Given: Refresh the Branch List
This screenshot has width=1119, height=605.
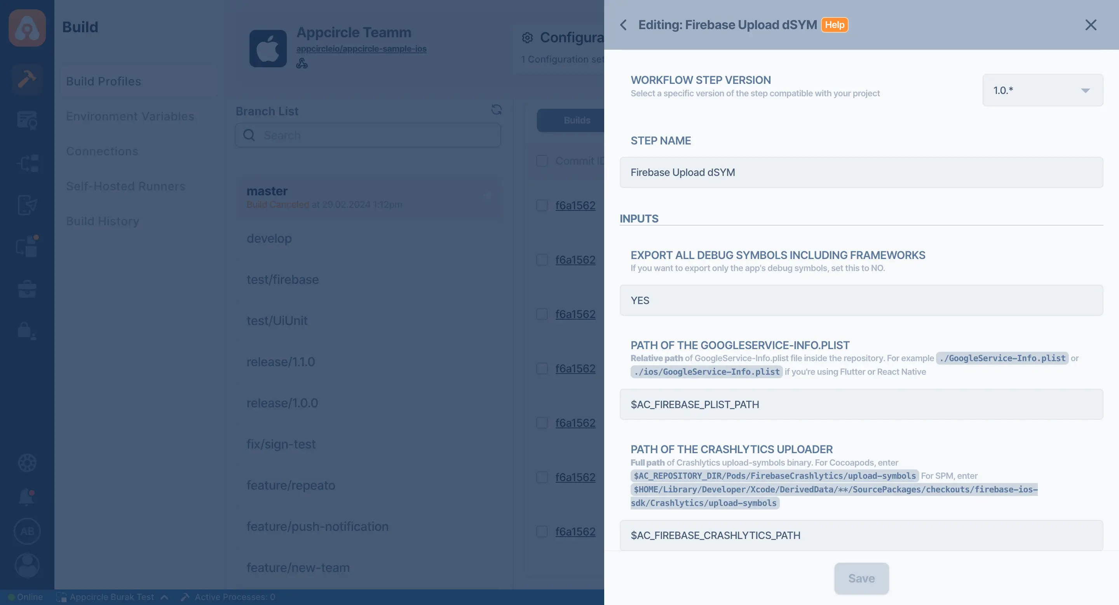Looking at the screenshot, I should pos(496,110).
